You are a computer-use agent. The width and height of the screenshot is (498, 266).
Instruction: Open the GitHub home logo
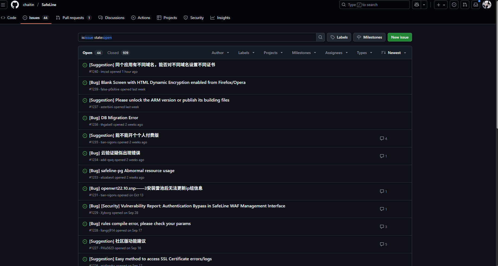pos(15,5)
